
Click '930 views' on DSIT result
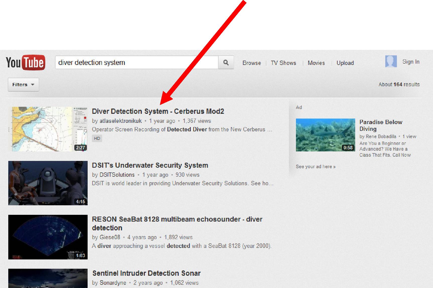[188, 175]
